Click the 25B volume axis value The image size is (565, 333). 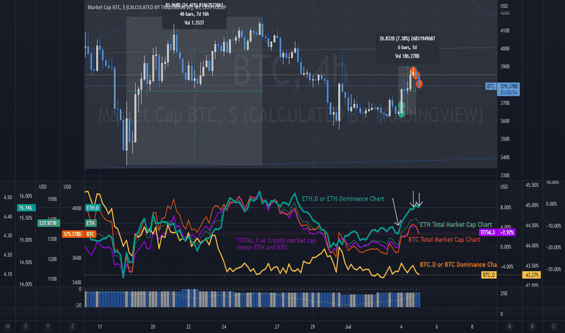(x=504, y=294)
